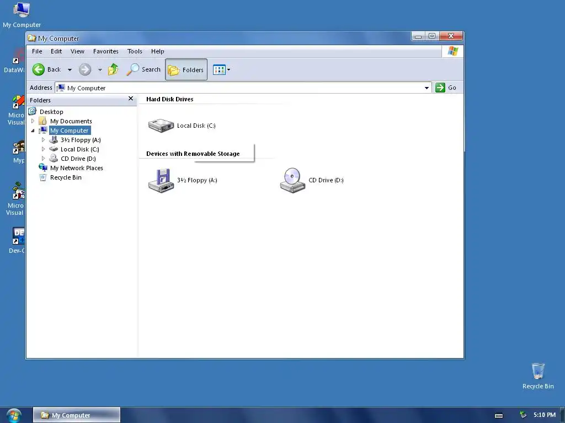This screenshot has height=423, width=565.
Task: Click My Computer title bar folder icon
Action: coord(31,38)
